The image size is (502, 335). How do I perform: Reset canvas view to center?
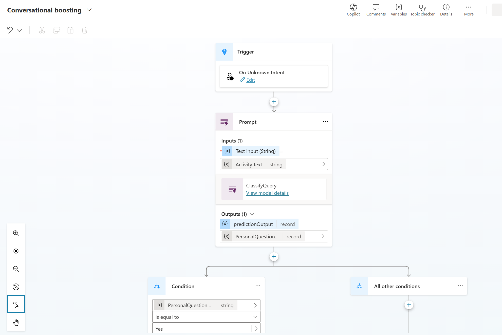pyautogui.click(x=16, y=251)
